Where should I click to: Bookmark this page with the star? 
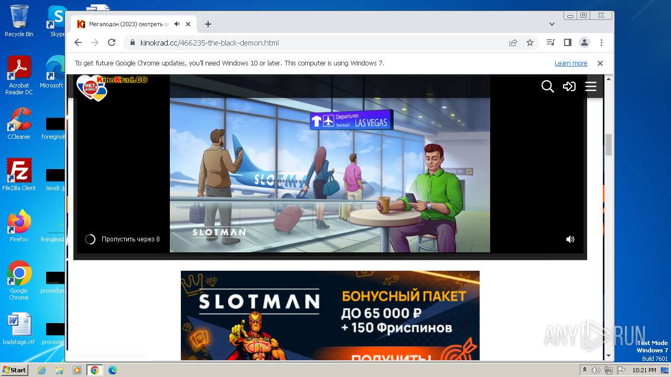point(530,43)
